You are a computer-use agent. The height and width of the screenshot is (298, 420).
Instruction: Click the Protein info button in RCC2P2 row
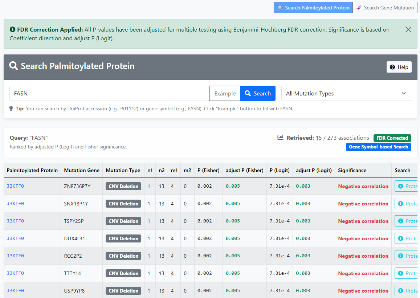coord(406,256)
